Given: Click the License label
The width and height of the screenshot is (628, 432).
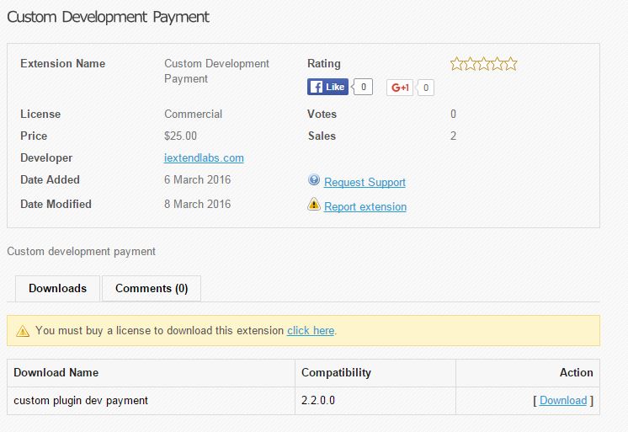Looking at the screenshot, I should (x=40, y=114).
